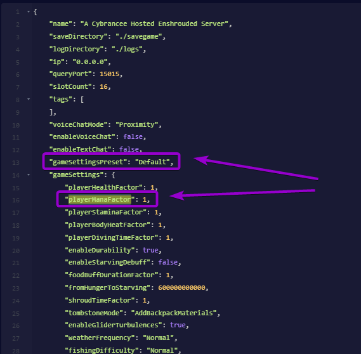Click the "Default" gameSettingsPreset value
This screenshot has height=354, width=361.
152,162
